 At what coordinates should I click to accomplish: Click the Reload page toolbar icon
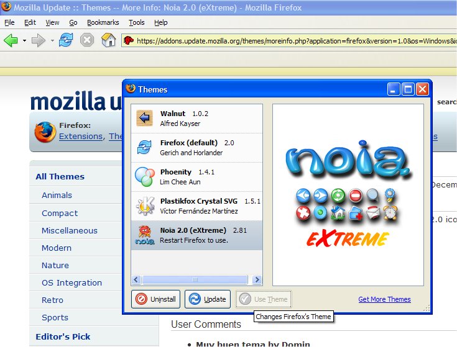point(66,40)
